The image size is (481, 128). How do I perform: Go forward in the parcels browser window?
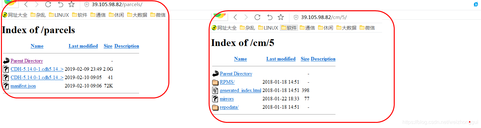click(37, 5)
